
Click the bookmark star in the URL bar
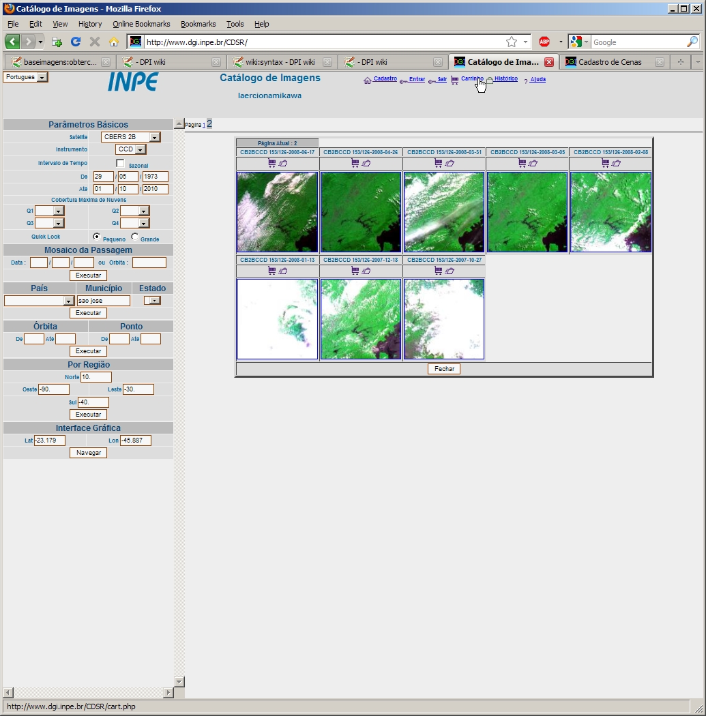pos(512,42)
